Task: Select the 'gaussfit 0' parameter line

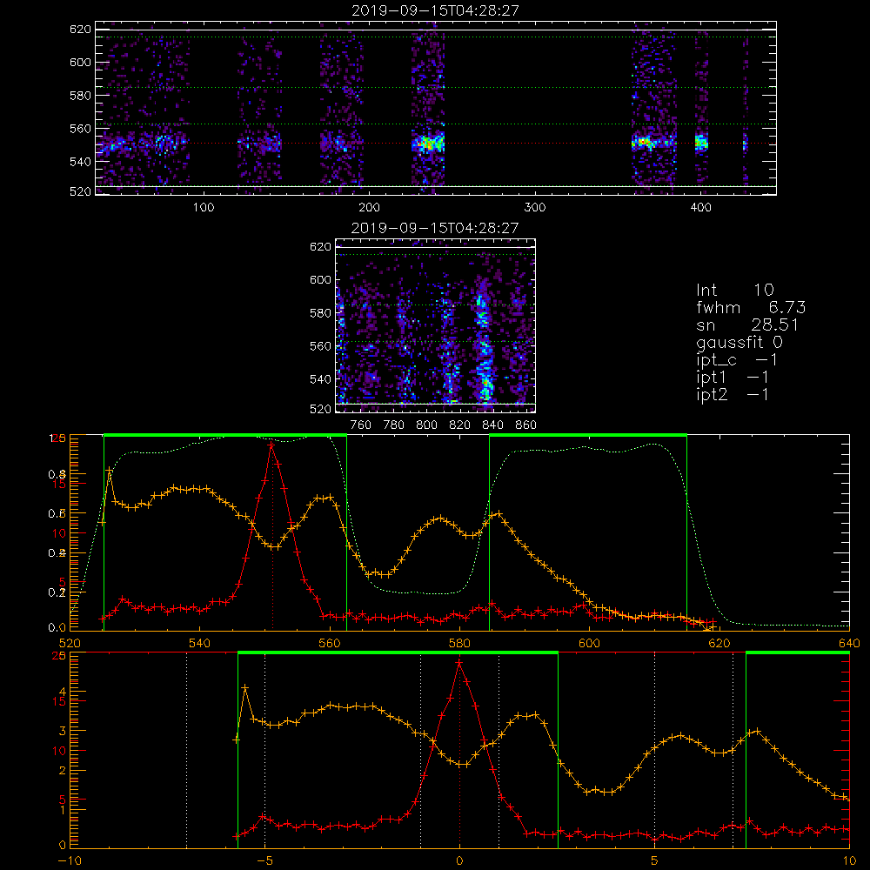Action: tap(739, 343)
